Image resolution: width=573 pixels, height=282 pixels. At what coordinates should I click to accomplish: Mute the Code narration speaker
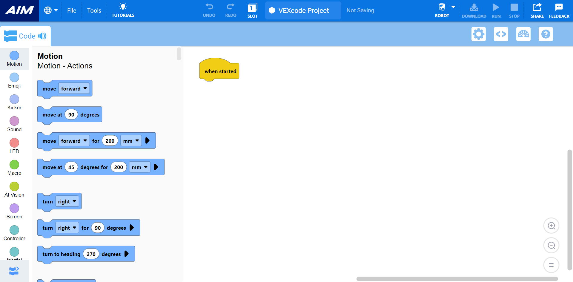tap(43, 36)
